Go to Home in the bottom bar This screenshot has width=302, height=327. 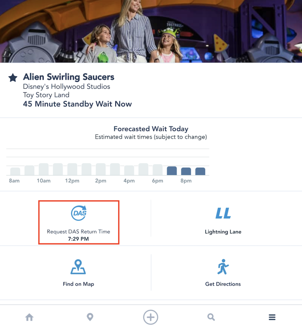coord(29,317)
